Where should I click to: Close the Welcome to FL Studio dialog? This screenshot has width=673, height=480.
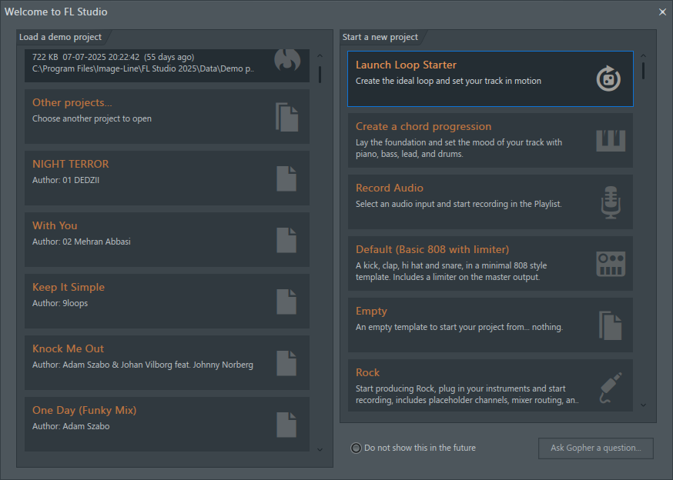[x=662, y=12]
